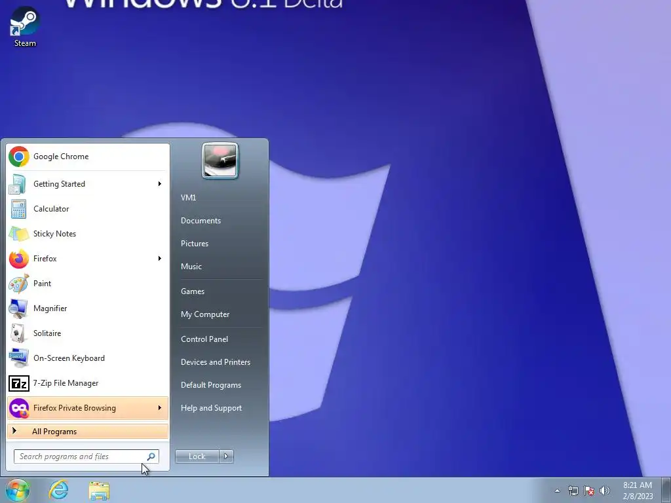The image size is (671, 503).
Task: Open Paint from its palette icon
Action: (x=18, y=284)
